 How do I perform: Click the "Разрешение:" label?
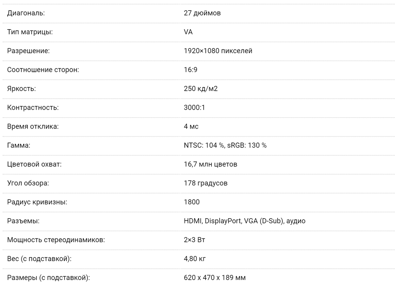[x=24, y=51]
